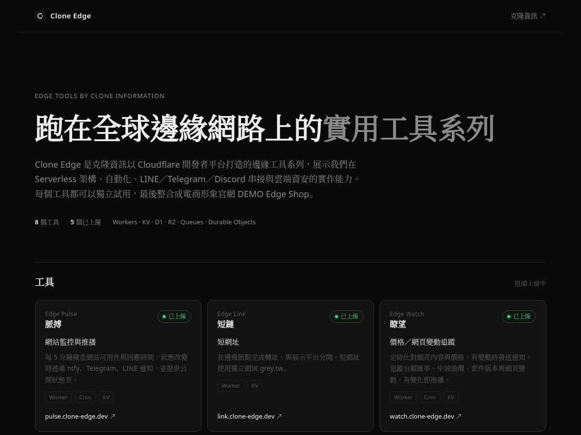The image size is (581, 435).
Task: Select the 脈搏 card title
Action: click(53, 324)
